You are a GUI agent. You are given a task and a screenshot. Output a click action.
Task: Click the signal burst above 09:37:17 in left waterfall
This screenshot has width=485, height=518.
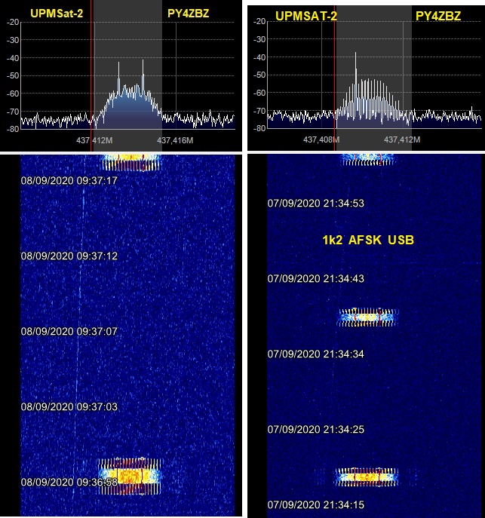point(131,162)
